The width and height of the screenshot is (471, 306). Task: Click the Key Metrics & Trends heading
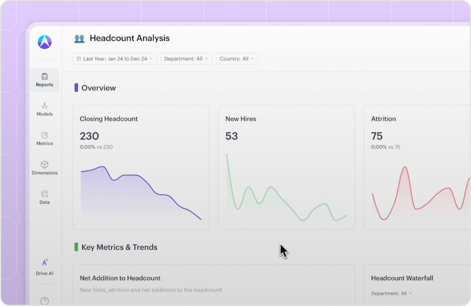click(x=119, y=247)
